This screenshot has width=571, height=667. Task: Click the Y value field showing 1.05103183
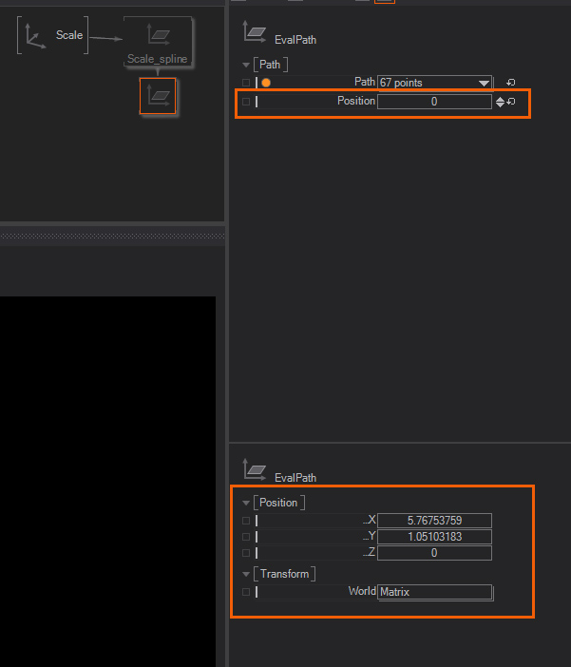(x=434, y=537)
